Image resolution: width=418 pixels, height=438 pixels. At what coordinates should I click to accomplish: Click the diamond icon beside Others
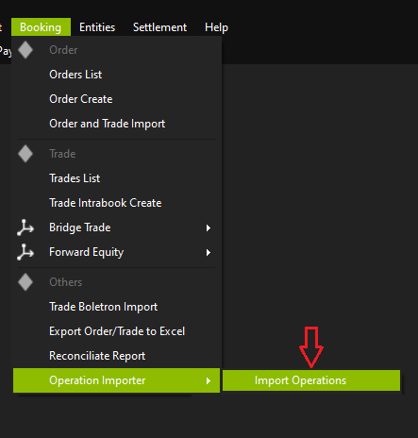click(x=25, y=282)
